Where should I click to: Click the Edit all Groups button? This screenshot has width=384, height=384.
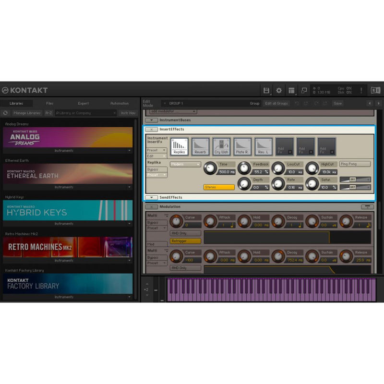(277, 103)
